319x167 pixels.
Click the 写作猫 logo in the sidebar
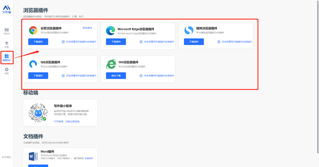[6, 9]
